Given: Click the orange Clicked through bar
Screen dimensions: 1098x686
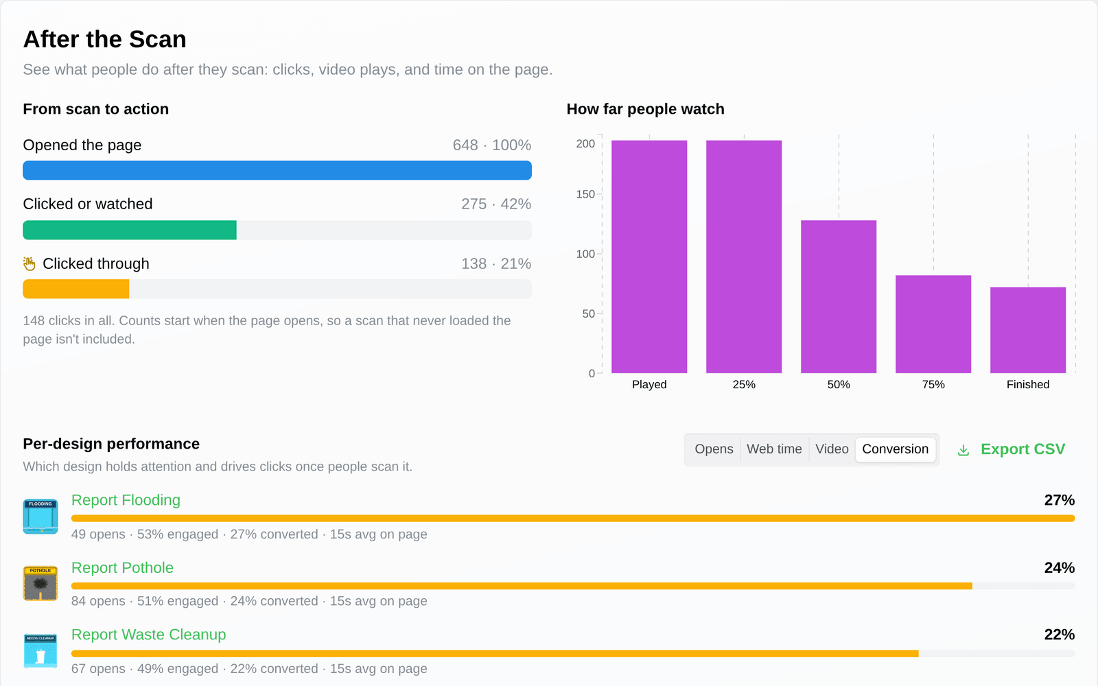Looking at the screenshot, I should [x=76, y=289].
